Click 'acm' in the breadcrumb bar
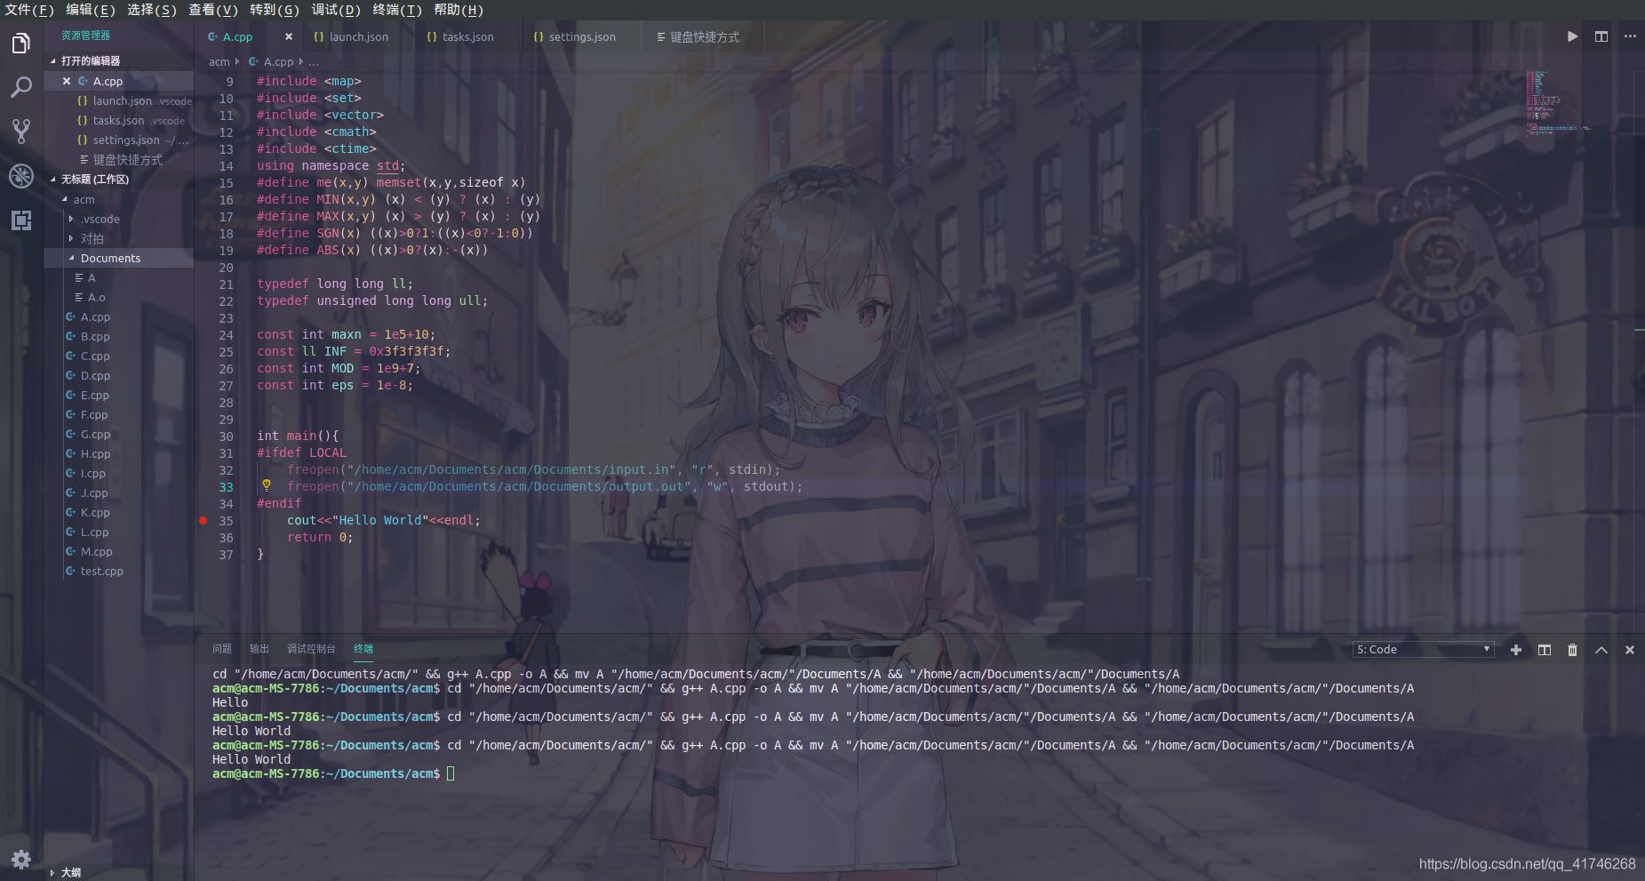 click(219, 61)
